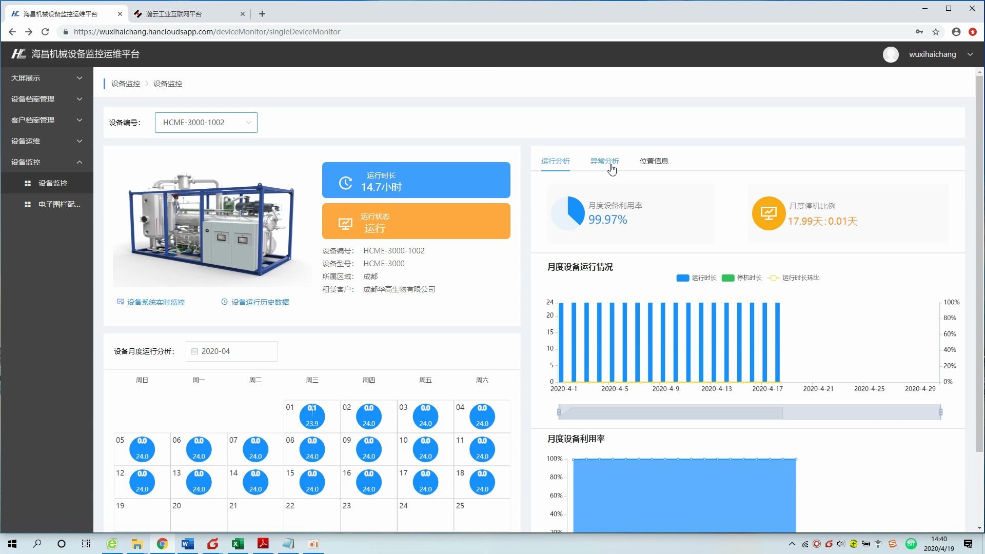Reload the current page
Screen dimensions: 985x554
(x=45, y=32)
